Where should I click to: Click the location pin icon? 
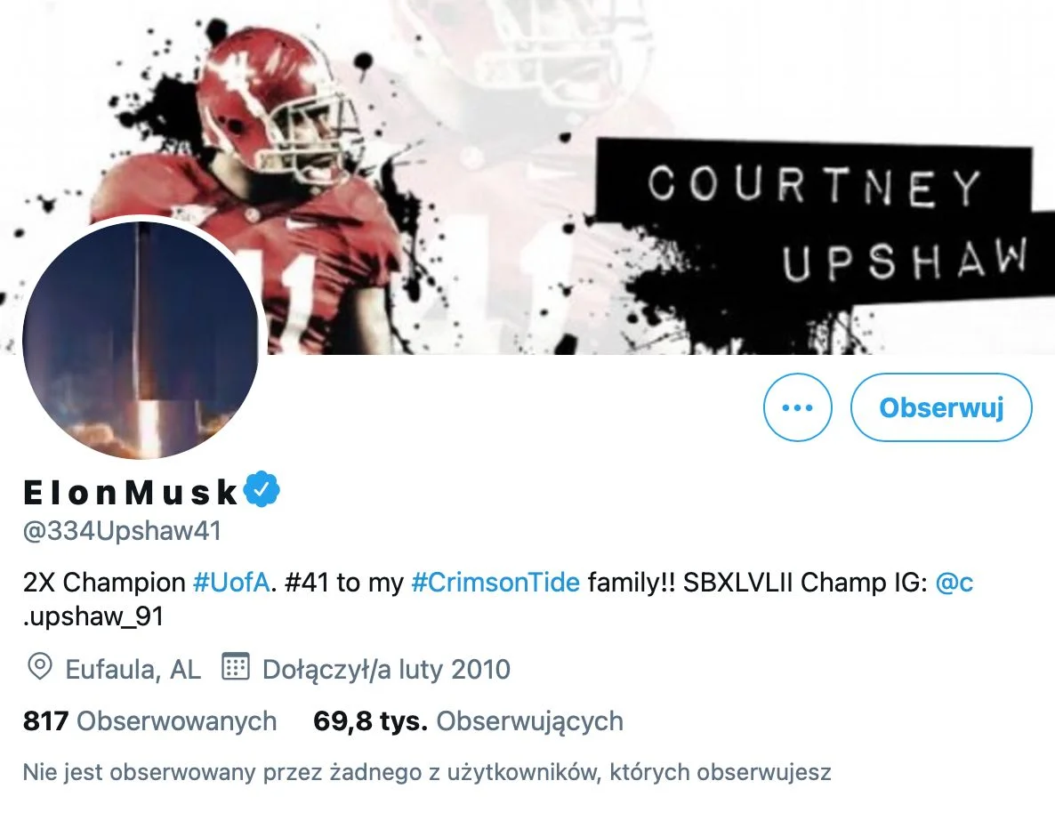(x=40, y=667)
